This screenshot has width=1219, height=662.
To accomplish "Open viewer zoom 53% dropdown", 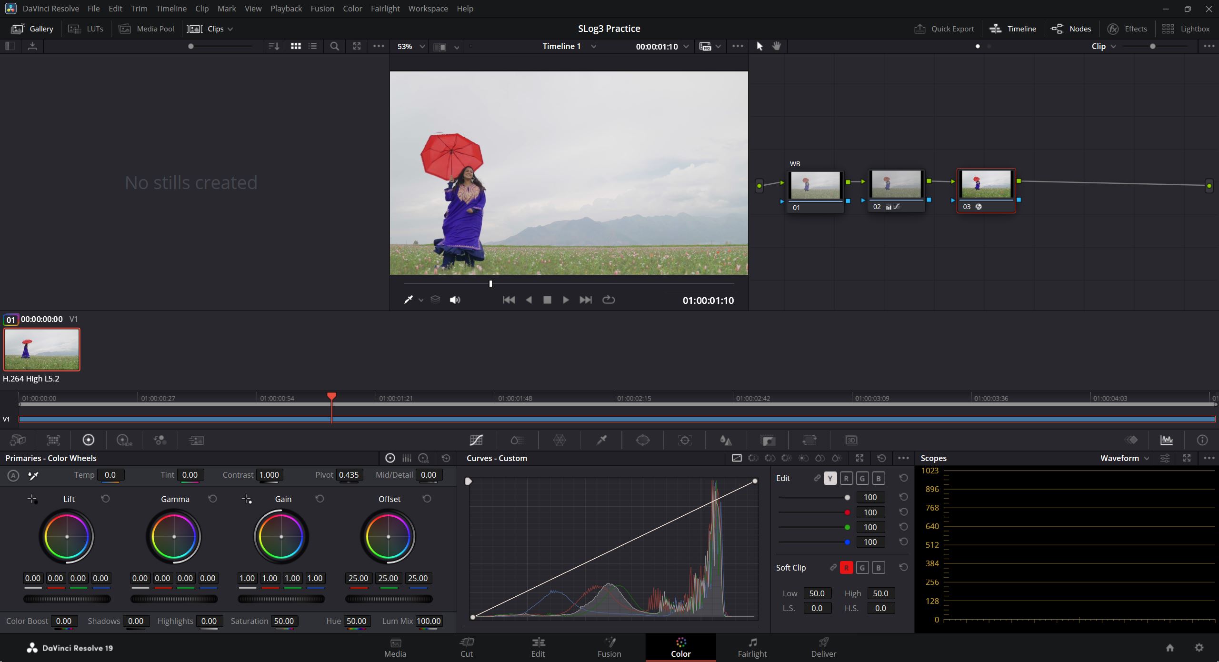I will click(411, 46).
